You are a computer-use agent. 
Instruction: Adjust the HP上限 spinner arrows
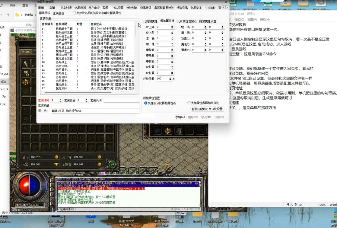(x=172, y=27)
